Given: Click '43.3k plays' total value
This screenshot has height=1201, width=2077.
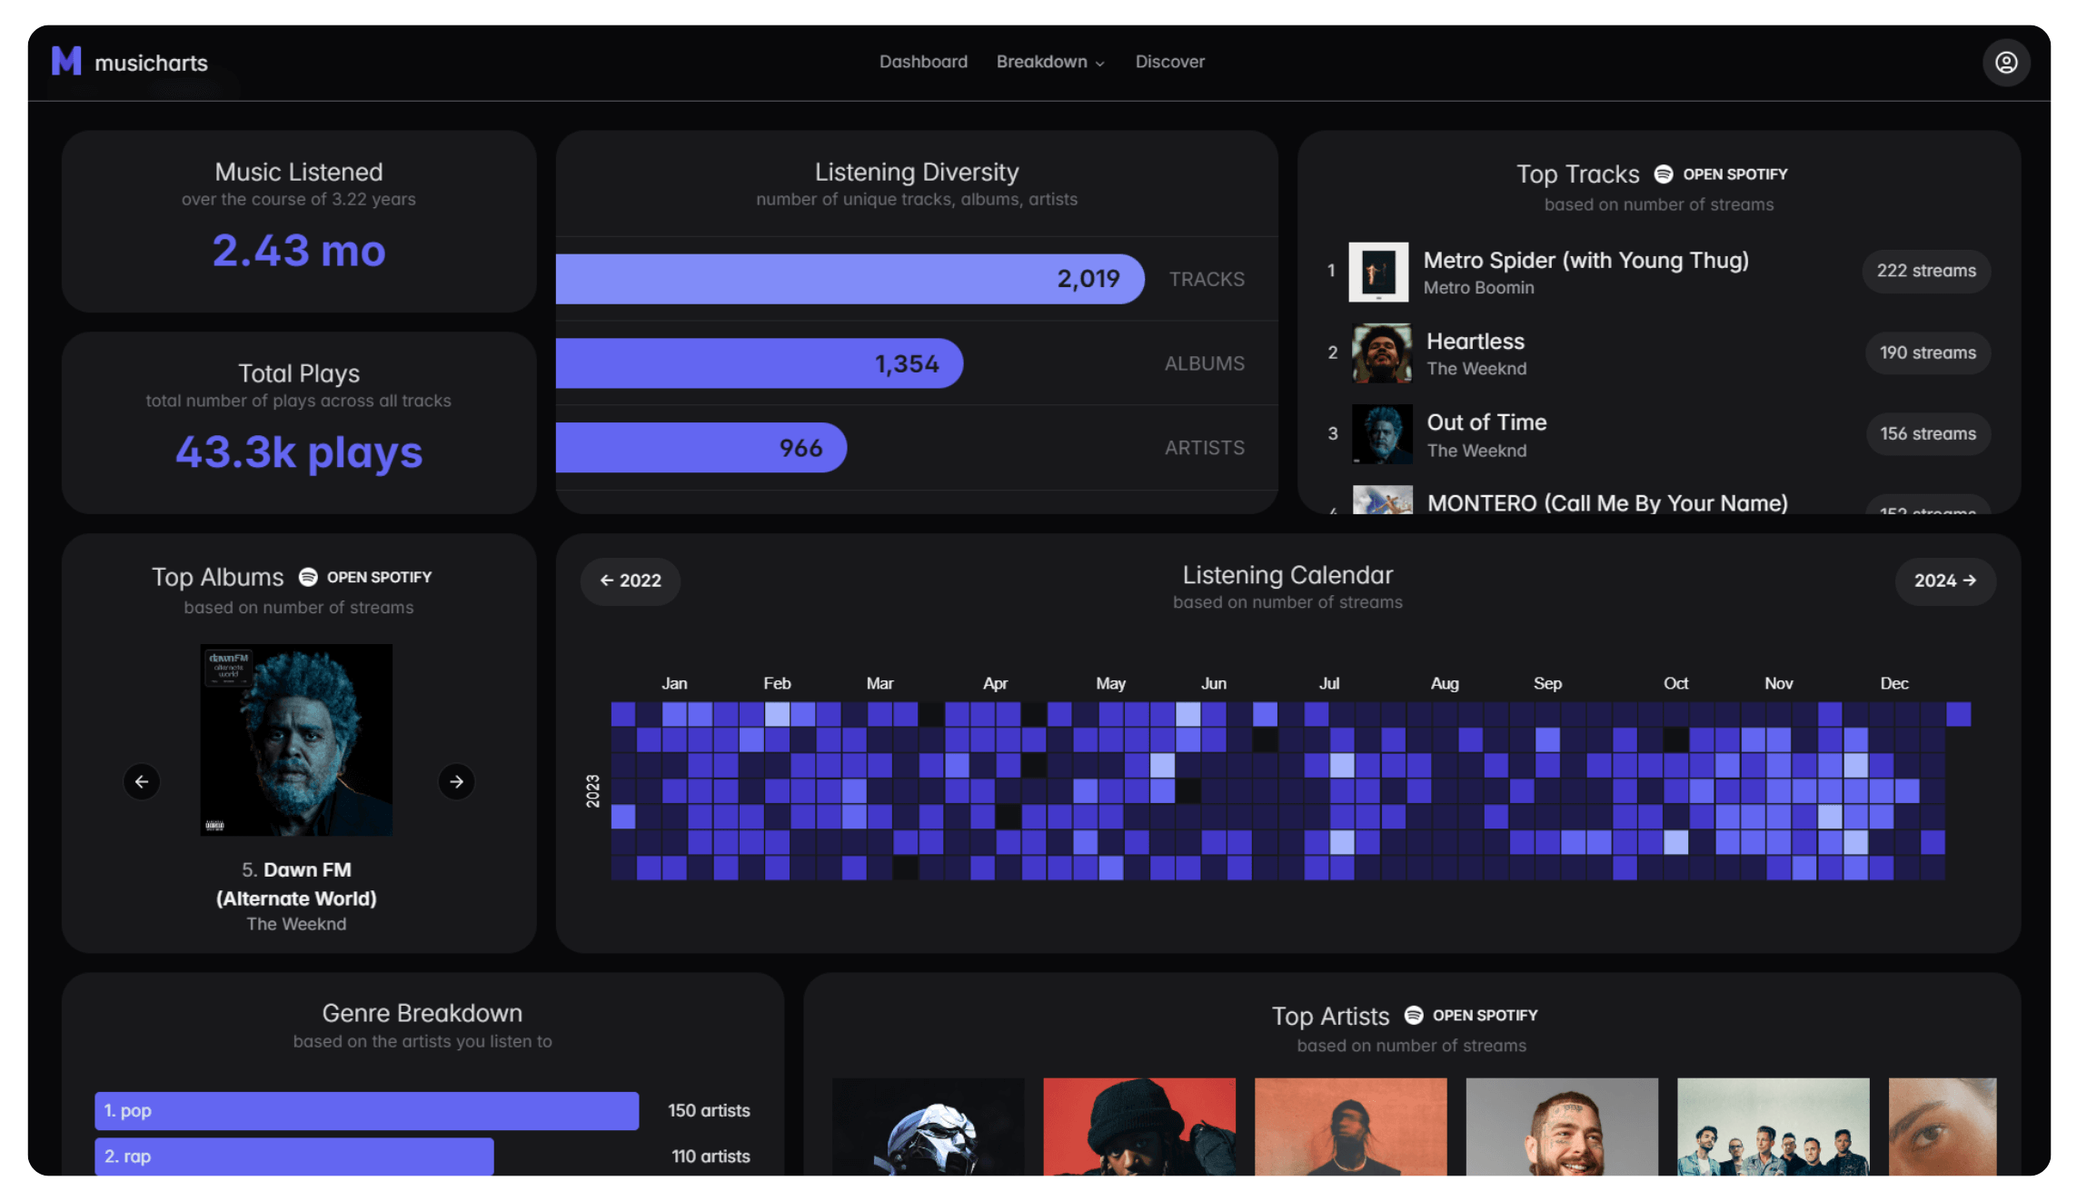Looking at the screenshot, I should 299,452.
